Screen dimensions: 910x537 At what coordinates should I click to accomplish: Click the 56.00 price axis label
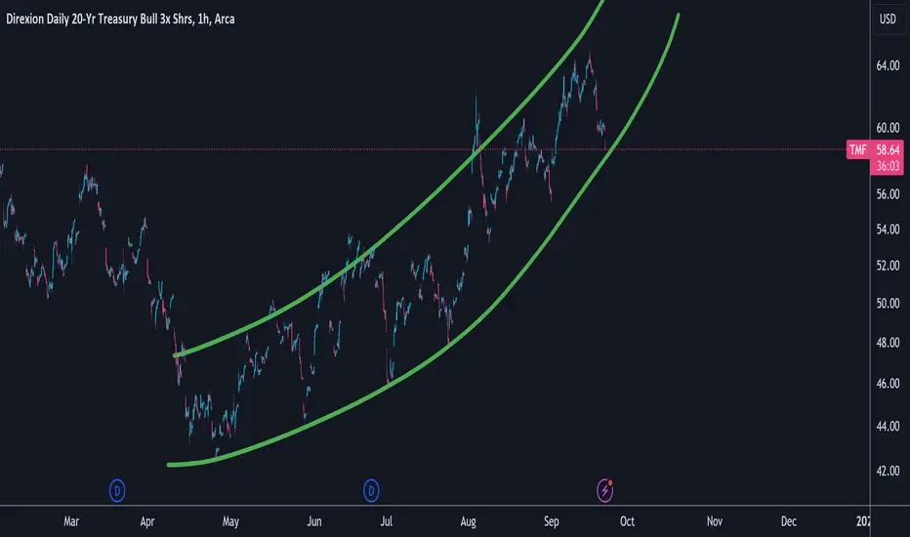888,194
